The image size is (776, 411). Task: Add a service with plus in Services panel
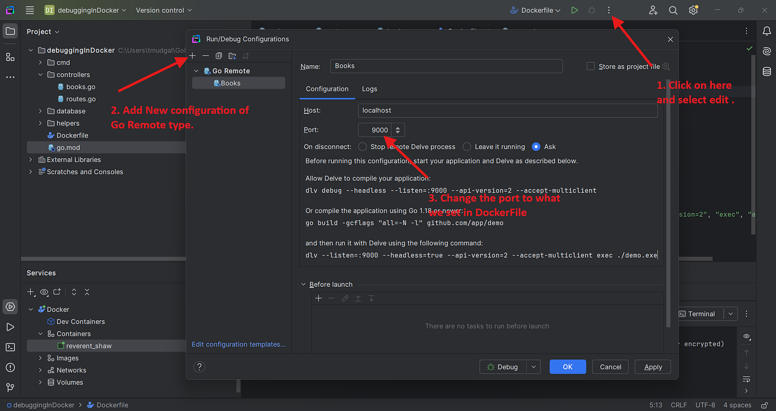coord(31,292)
